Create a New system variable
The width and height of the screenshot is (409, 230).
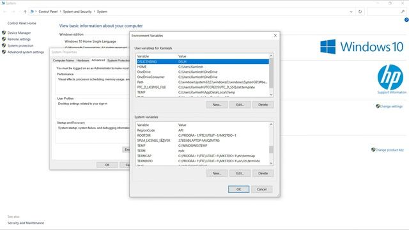tap(217, 173)
